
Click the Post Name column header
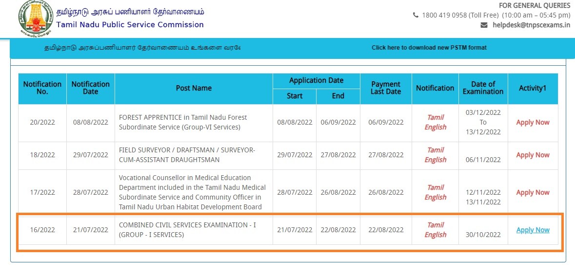[x=194, y=88]
